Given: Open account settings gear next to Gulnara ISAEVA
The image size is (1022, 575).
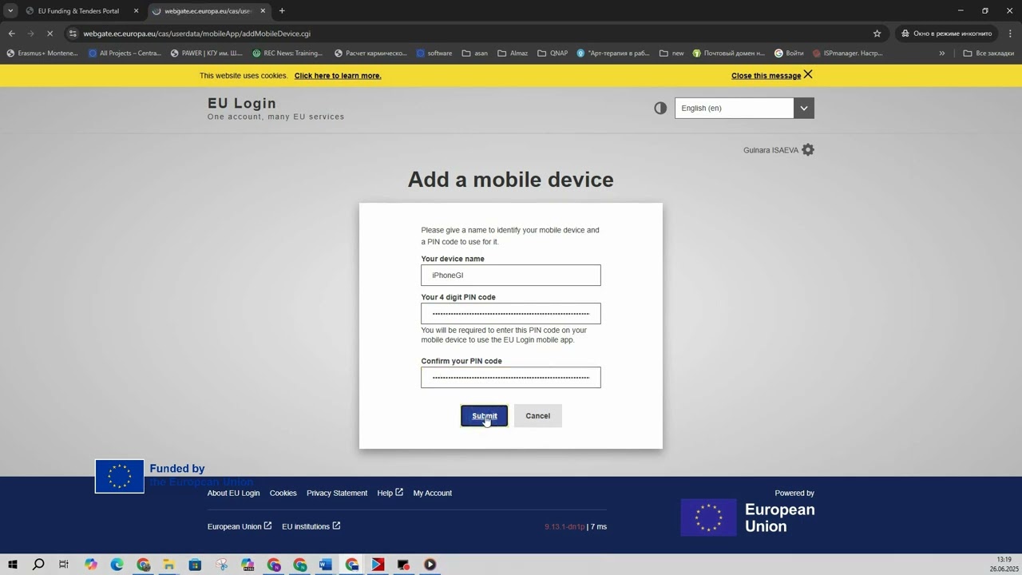Looking at the screenshot, I should point(808,149).
